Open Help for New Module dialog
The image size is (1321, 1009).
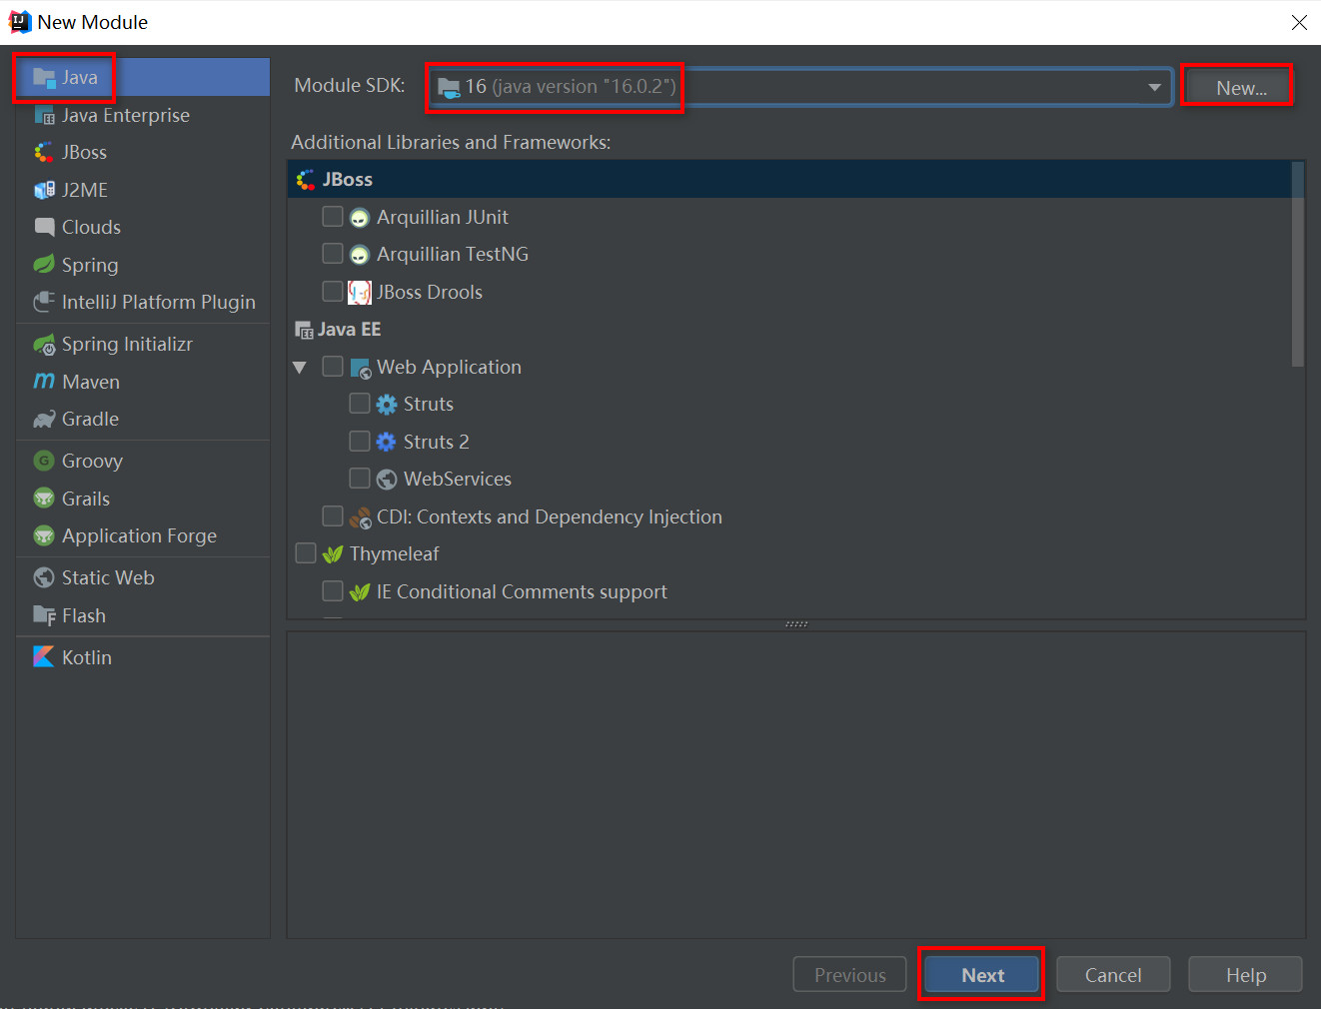pyautogui.click(x=1245, y=975)
